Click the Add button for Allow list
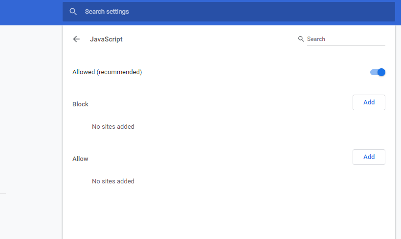 coord(369,157)
